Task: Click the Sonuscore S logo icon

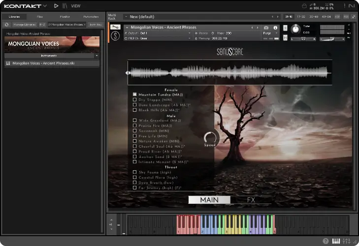Action: (x=115, y=36)
